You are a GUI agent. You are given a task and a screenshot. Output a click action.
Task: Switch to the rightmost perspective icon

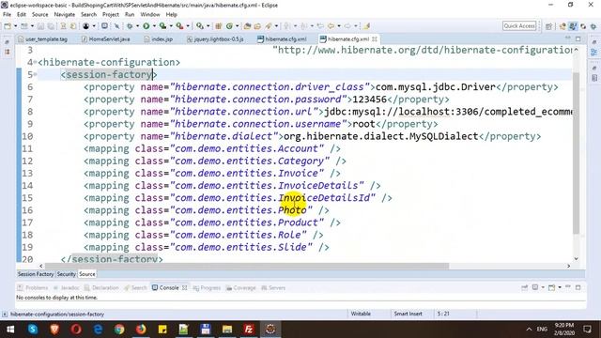tap(593, 26)
